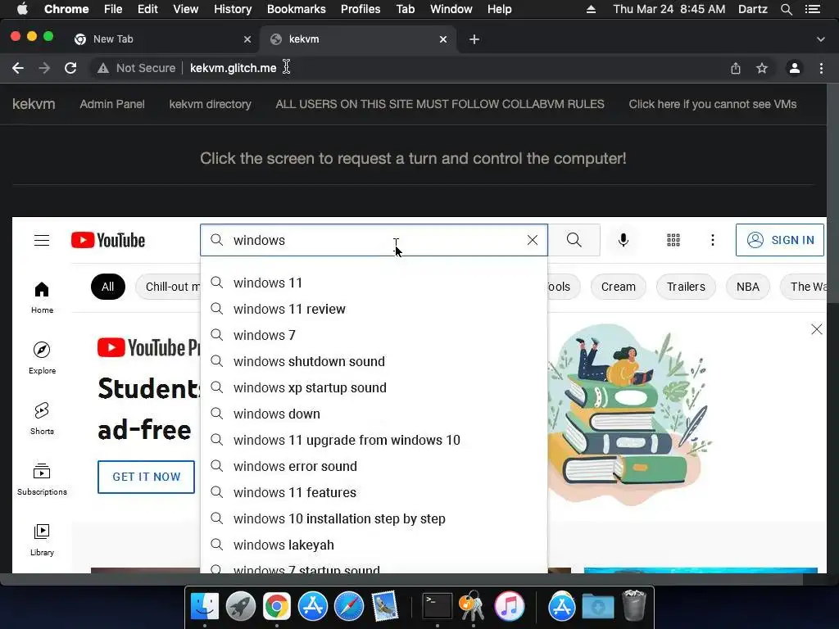Image resolution: width=839 pixels, height=629 pixels.
Task: Search with your voice microphone
Action: 624,240
